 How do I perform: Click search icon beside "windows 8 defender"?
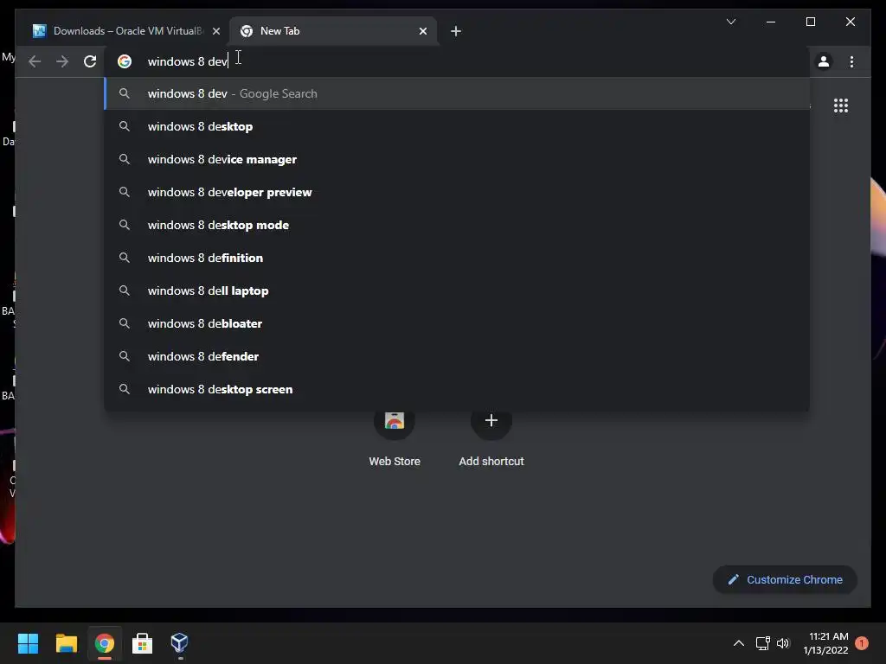pos(125,356)
